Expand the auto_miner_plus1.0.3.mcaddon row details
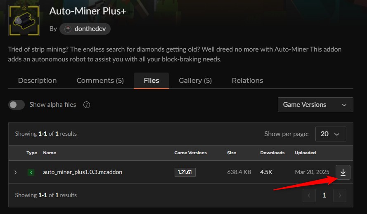The width and height of the screenshot is (367, 214). (15, 172)
